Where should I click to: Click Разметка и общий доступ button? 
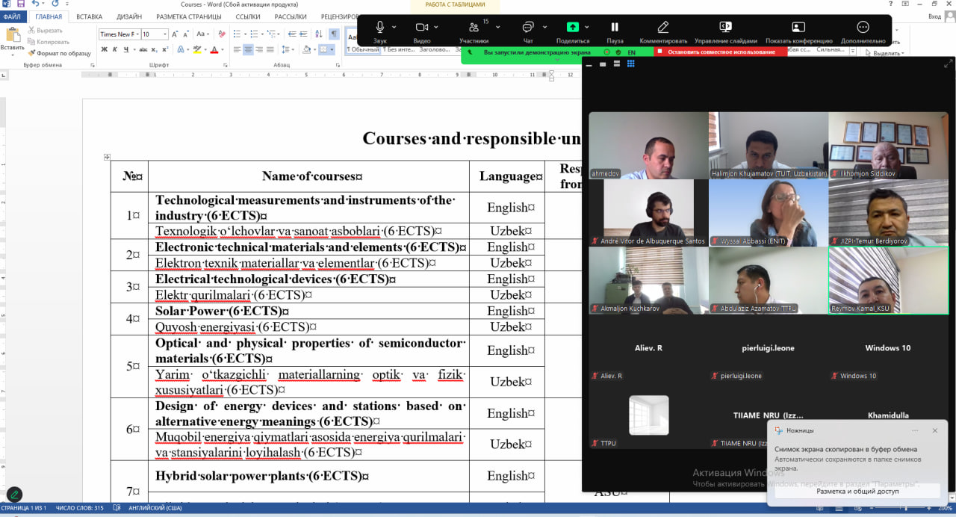tap(857, 491)
